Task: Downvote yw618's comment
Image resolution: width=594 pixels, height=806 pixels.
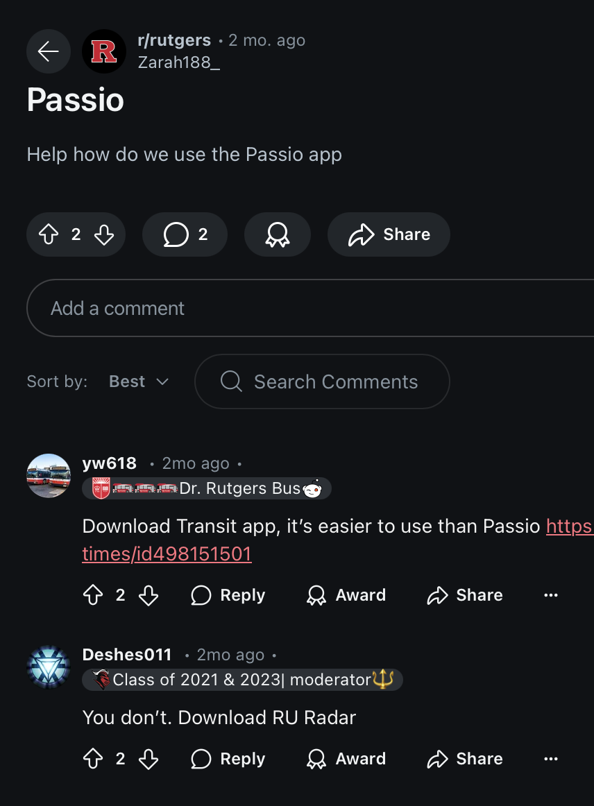Action: click(148, 595)
